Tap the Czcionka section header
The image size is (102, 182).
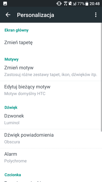[x=13, y=175]
